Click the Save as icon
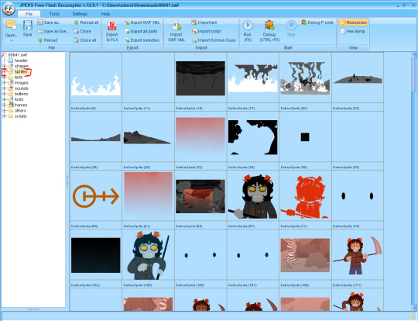Viewport: 418px width, 321px height. point(40,22)
